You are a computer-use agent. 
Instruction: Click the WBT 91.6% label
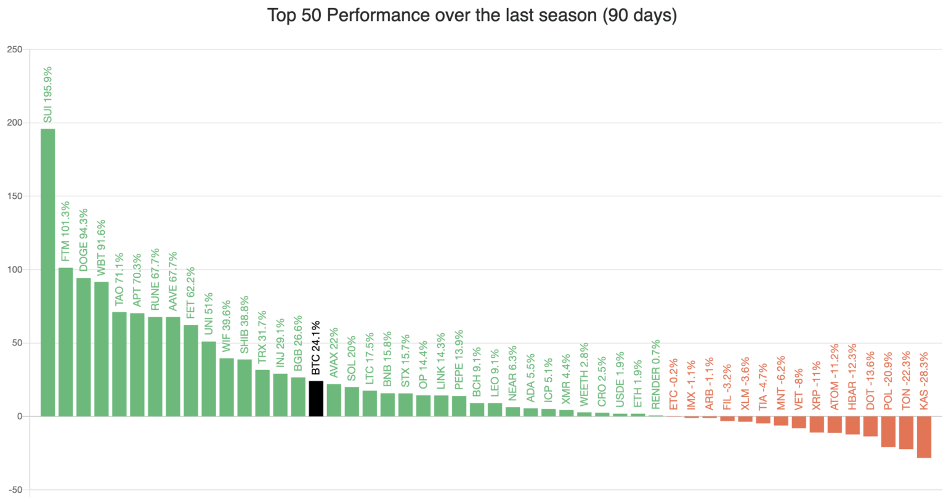[x=101, y=247]
